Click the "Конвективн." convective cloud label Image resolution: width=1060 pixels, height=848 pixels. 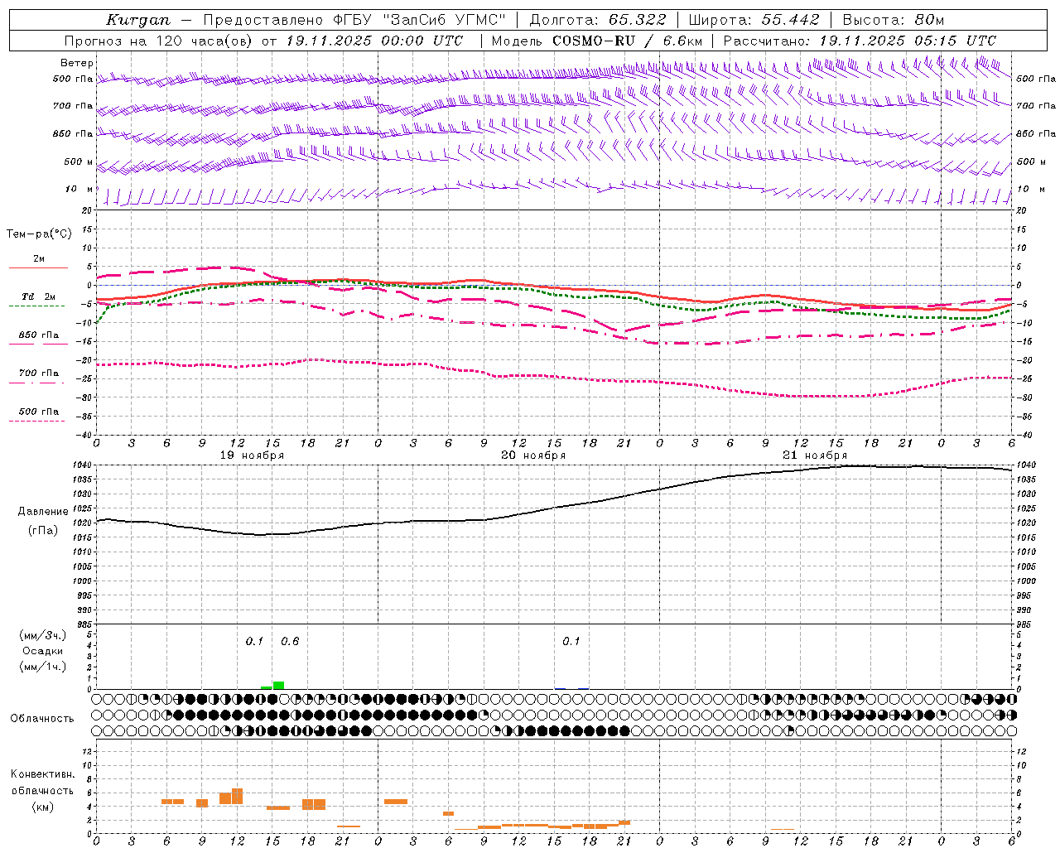[43, 774]
